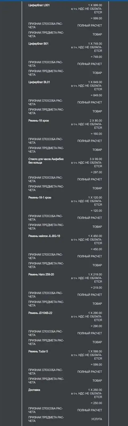Click the Циферблат B01 item name
The height and width of the screenshot is (426, 128).
point(38,44)
